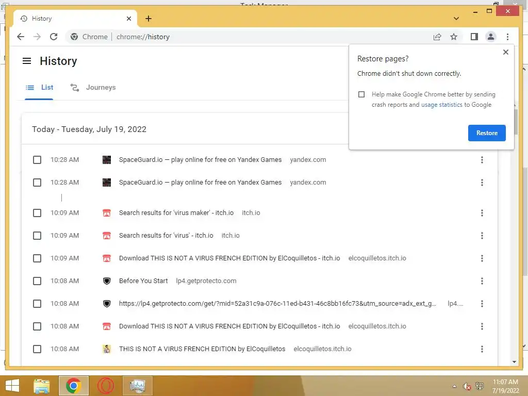
Task: Check first 10:28 AM SpaceGuard.io entry
Action: pos(37,160)
